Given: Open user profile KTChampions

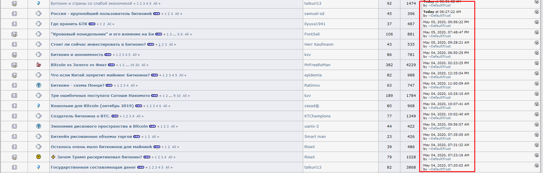Looking at the screenshot, I should pos(317,116).
